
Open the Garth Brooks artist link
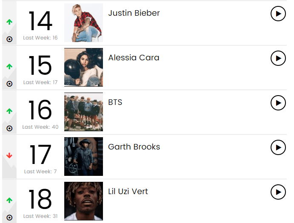tap(134, 147)
